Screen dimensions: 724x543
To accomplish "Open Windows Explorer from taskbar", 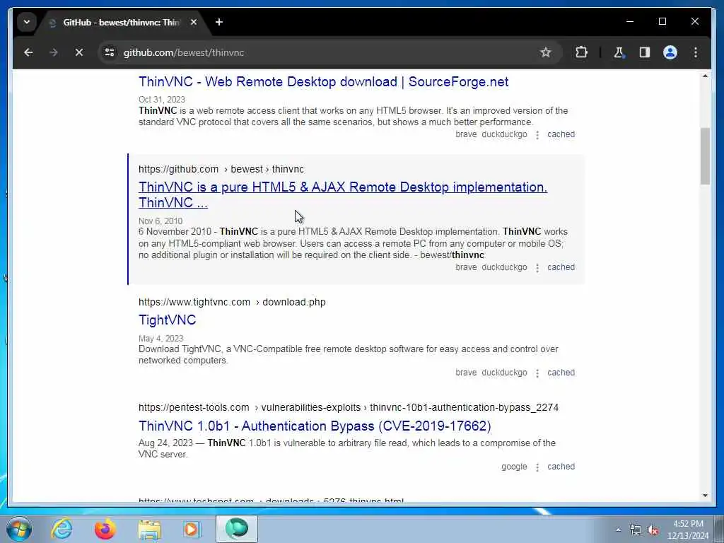I will click(149, 529).
